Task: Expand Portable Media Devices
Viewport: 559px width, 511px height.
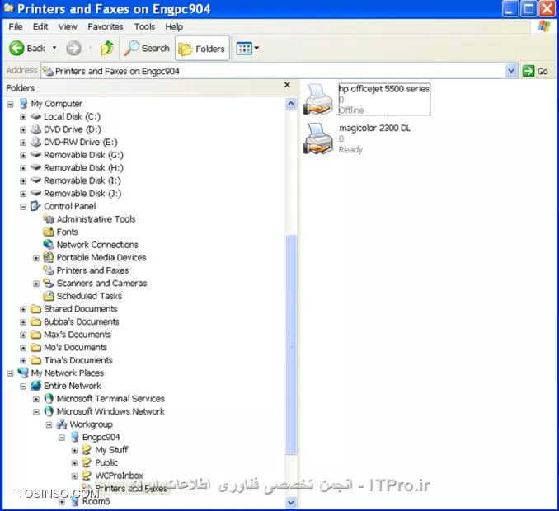Action: coord(36,258)
